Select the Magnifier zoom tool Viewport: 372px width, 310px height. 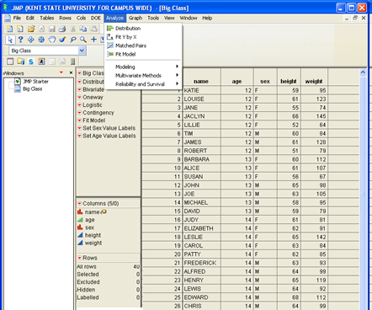click(83, 40)
